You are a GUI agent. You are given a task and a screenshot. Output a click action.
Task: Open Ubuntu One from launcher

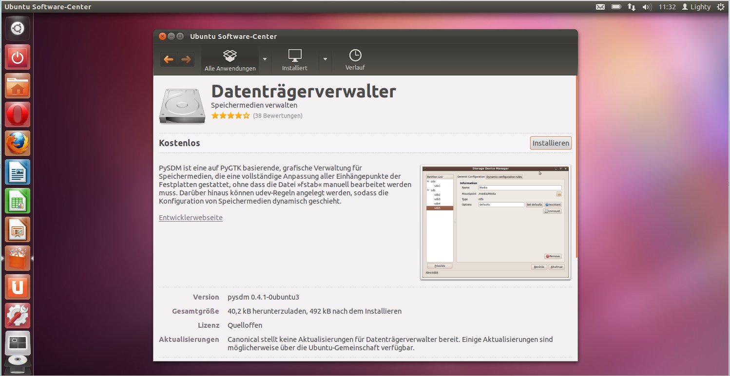coord(18,287)
